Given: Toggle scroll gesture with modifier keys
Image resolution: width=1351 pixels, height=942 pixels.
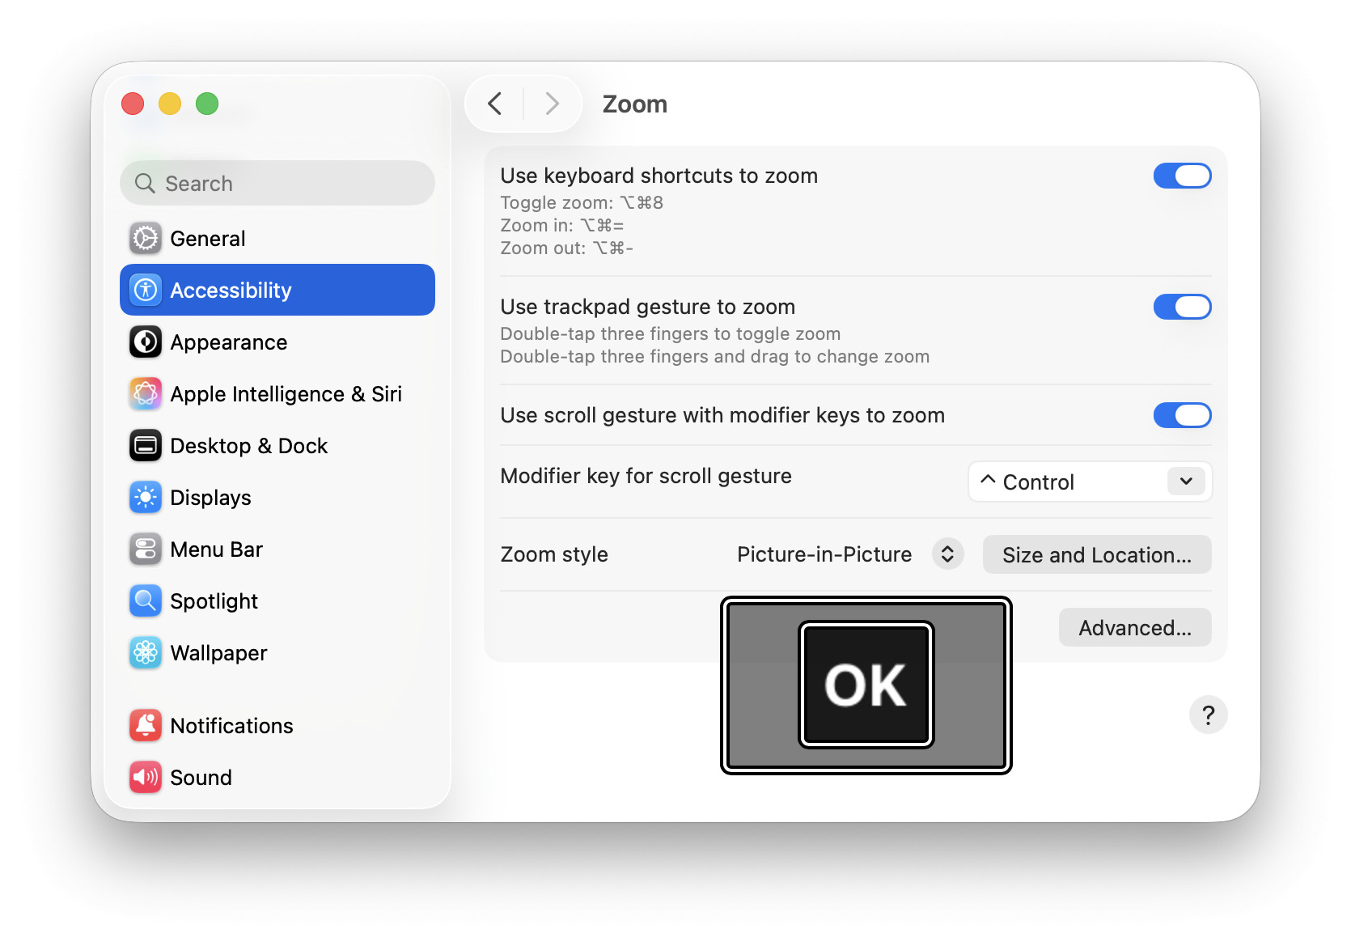Looking at the screenshot, I should pyautogui.click(x=1183, y=415).
